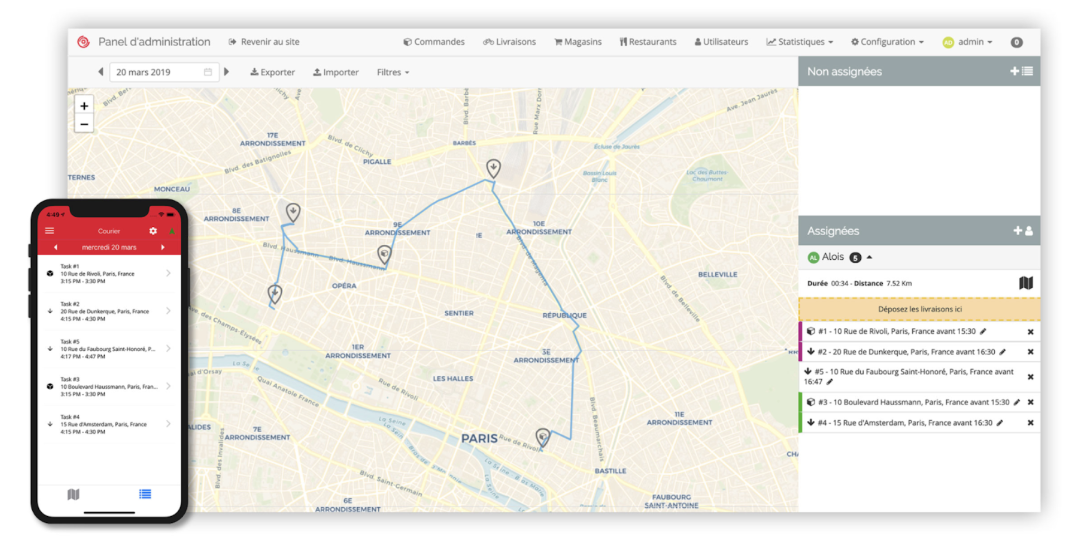Click the 20 mars 2019 date field
This screenshot has width=1069, height=553.
tap(164, 72)
